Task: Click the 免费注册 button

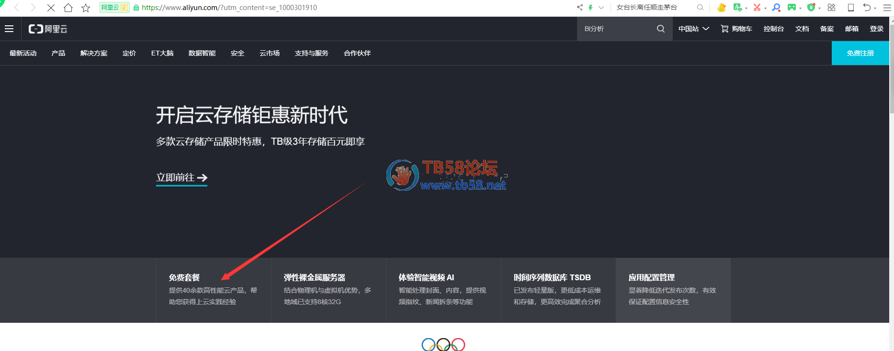Action: pyautogui.click(x=860, y=53)
